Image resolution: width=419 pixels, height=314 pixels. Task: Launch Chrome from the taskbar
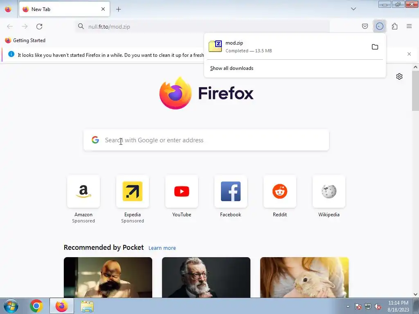[36, 306]
